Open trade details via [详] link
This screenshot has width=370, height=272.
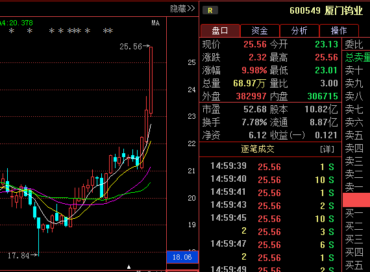click(327, 149)
